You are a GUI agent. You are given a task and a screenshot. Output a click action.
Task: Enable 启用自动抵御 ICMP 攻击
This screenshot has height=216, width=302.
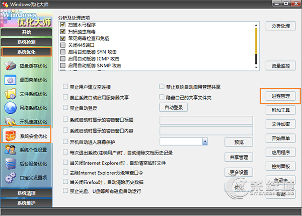coord(63,58)
